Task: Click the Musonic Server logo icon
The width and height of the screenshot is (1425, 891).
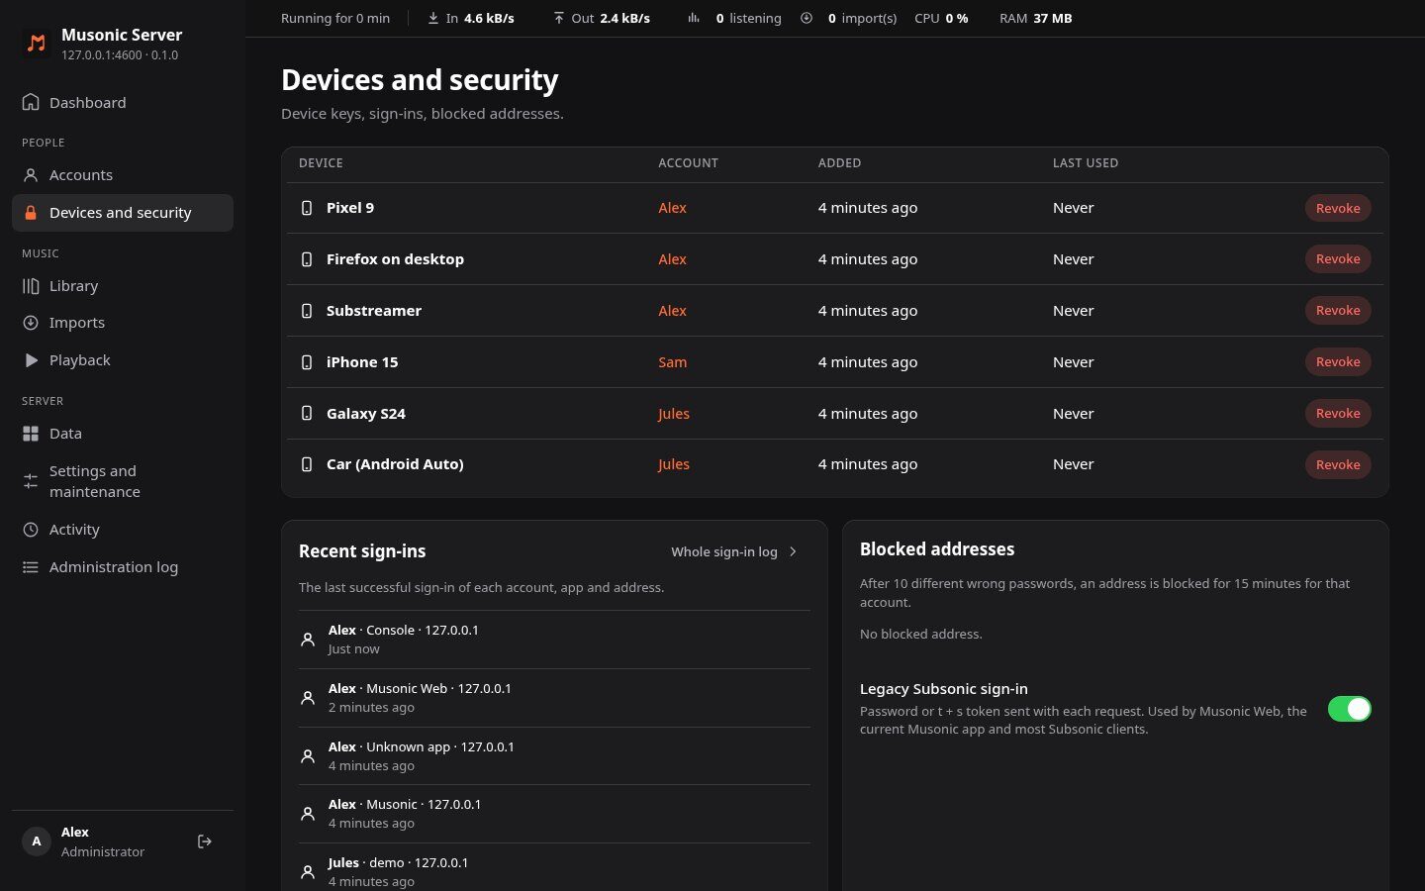Action: click(x=37, y=43)
